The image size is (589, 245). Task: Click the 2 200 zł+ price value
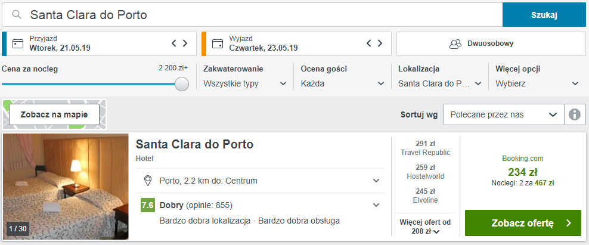click(x=173, y=69)
